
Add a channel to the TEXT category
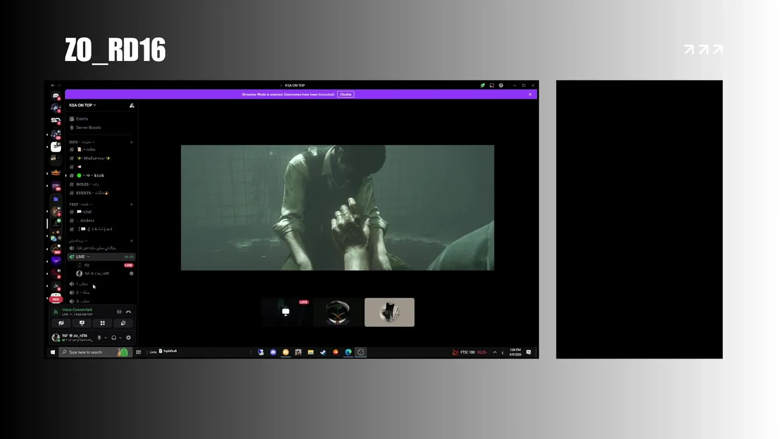[131, 204]
